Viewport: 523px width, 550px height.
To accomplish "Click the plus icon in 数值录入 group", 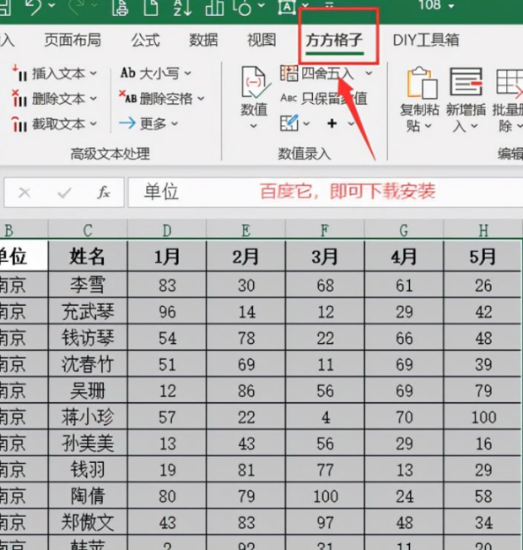I will pyautogui.click(x=332, y=123).
